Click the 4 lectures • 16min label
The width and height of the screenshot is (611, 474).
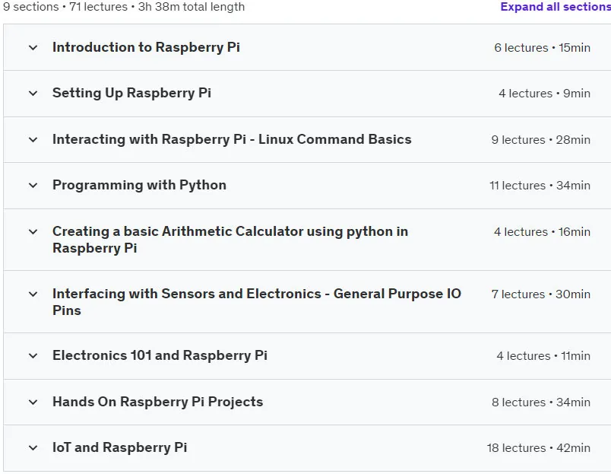pos(542,232)
